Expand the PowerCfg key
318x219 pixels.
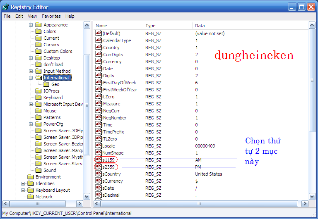pos(31,124)
